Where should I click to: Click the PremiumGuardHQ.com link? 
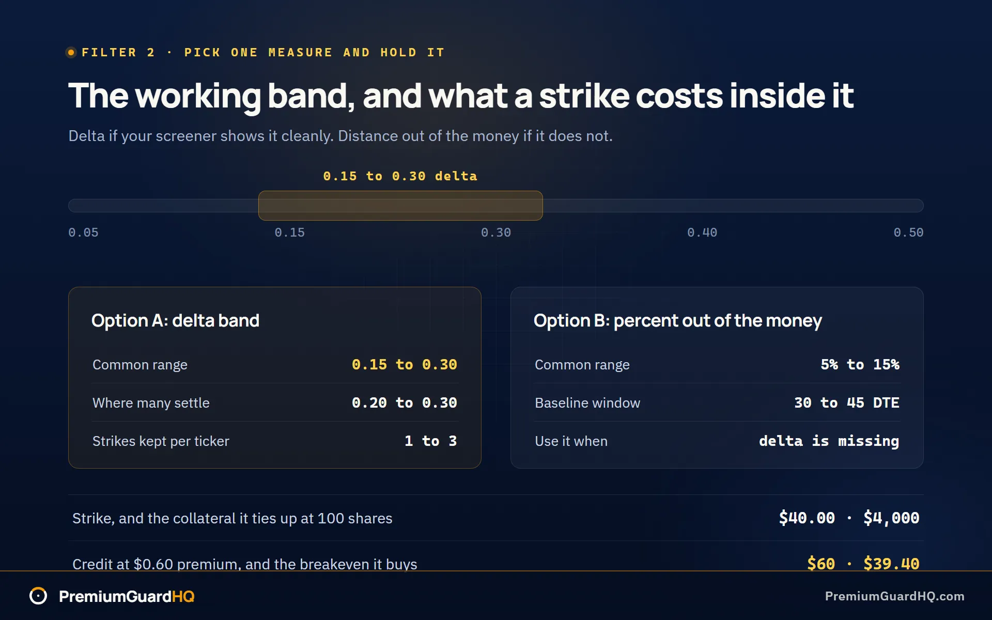[x=894, y=596]
